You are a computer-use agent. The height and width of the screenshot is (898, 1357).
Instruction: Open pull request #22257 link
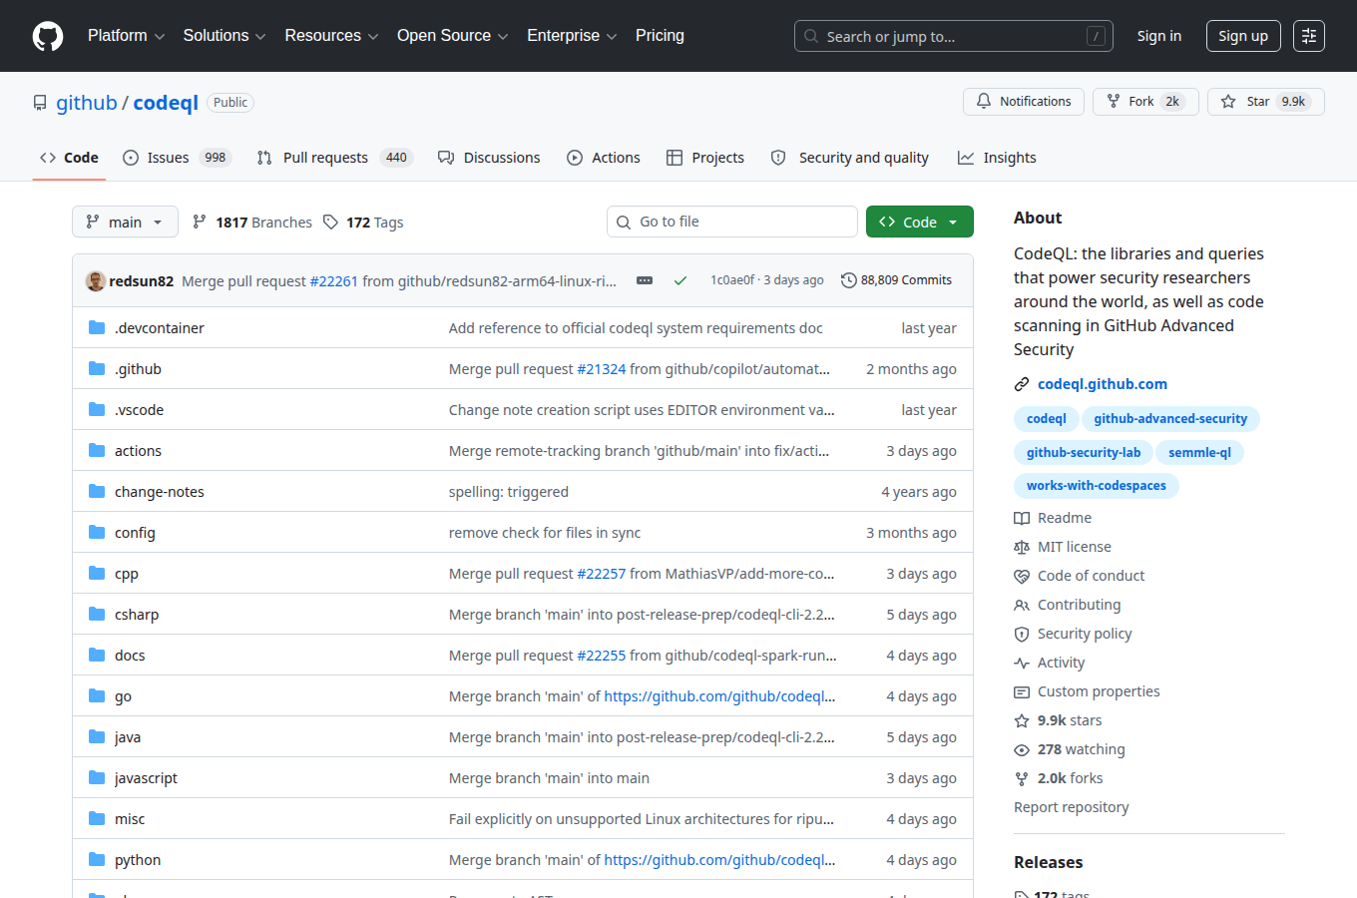tap(602, 574)
